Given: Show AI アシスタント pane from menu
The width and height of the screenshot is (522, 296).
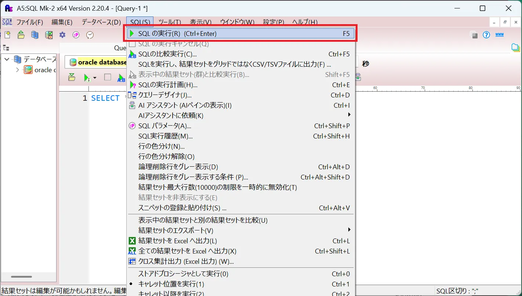Looking at the screenshot, I should (x=240, y=105).
